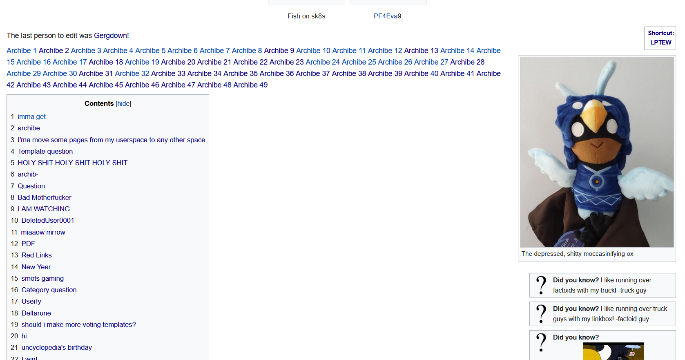Click the question mark icon beside factoid guy box
The width and height of the screenshot is (685, 360).
pyautogui.click(x=541, y=314)
